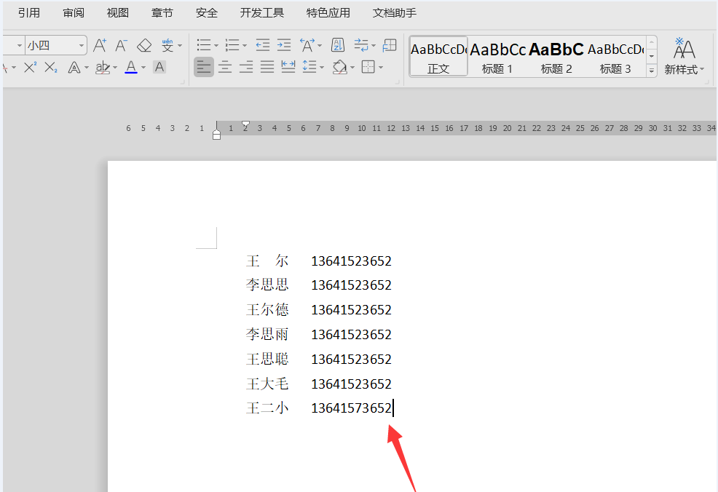Screen dimensions: 718x492
Task: Apply the 标题 3 style
Action: pos(615,57)
